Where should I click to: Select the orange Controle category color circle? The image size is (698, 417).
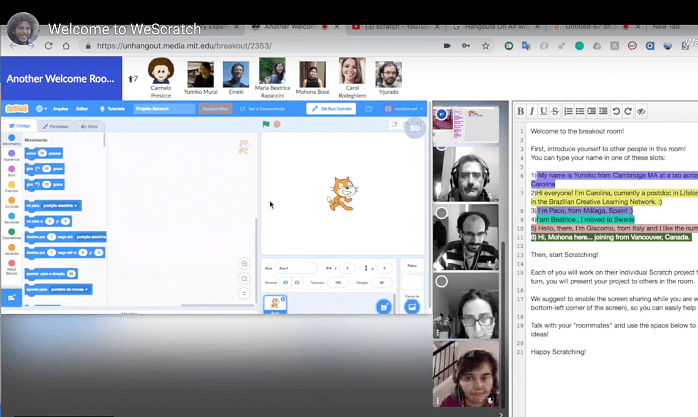[x=12, y=201]
